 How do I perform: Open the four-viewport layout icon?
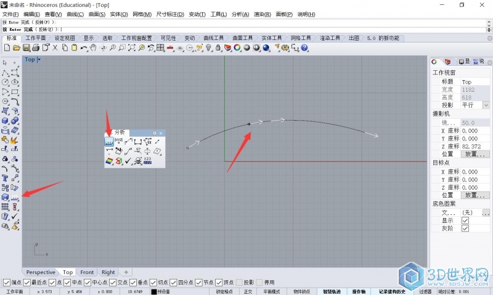[160, 48]
